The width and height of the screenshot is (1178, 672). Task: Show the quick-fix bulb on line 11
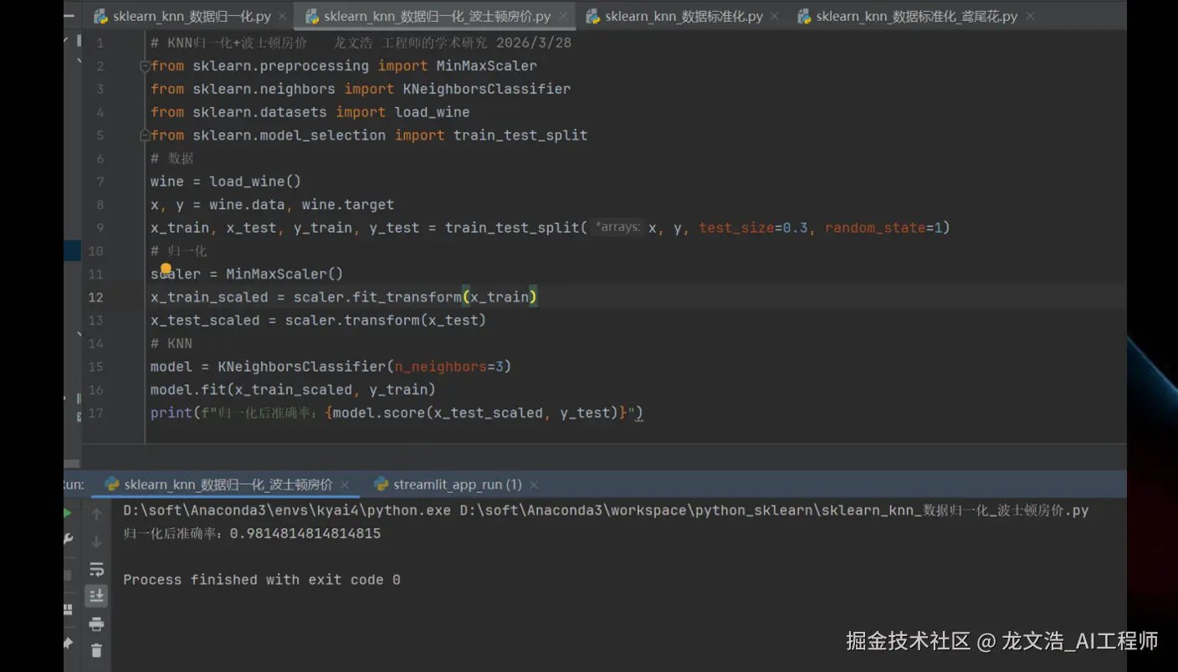pos(166,269)
